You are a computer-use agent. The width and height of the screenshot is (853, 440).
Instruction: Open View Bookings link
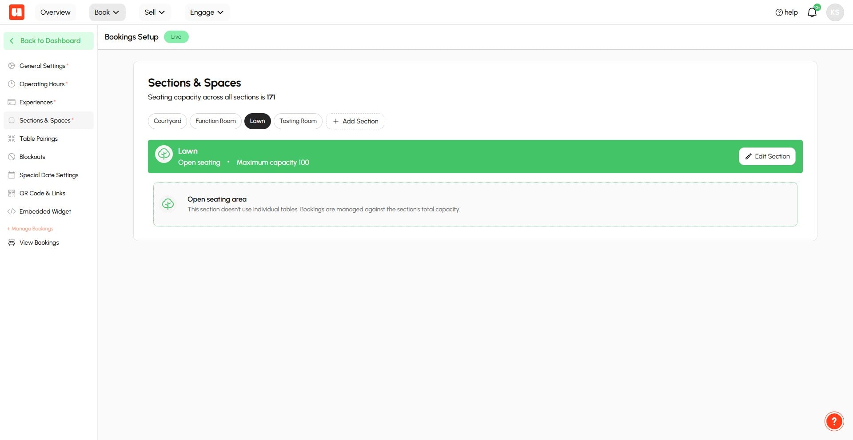[x=48, y=242]
